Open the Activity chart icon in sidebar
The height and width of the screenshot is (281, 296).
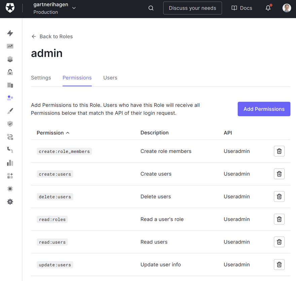click(10, 46)
